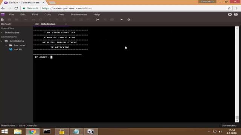Click the Codeanywhere logo icon
241x135 pixels.
click(x=3, y=14)
